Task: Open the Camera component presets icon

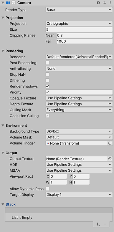Action: point(104,3)
